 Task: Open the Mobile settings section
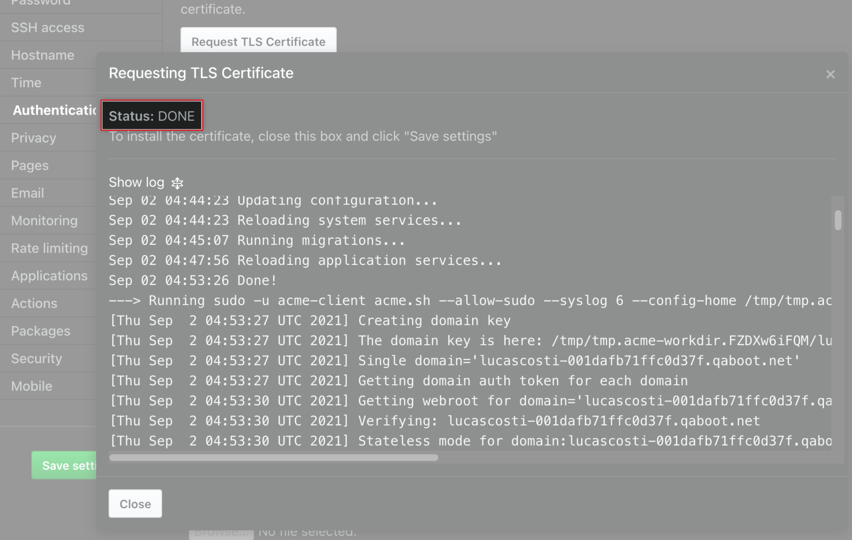(x=31, y=386)
